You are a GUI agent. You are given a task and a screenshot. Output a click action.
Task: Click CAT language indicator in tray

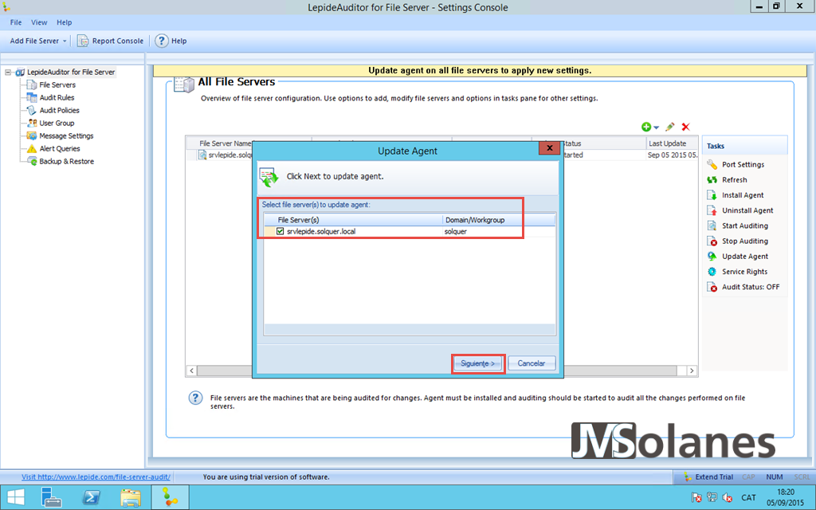pyautogui.click(x=748, y=497)
